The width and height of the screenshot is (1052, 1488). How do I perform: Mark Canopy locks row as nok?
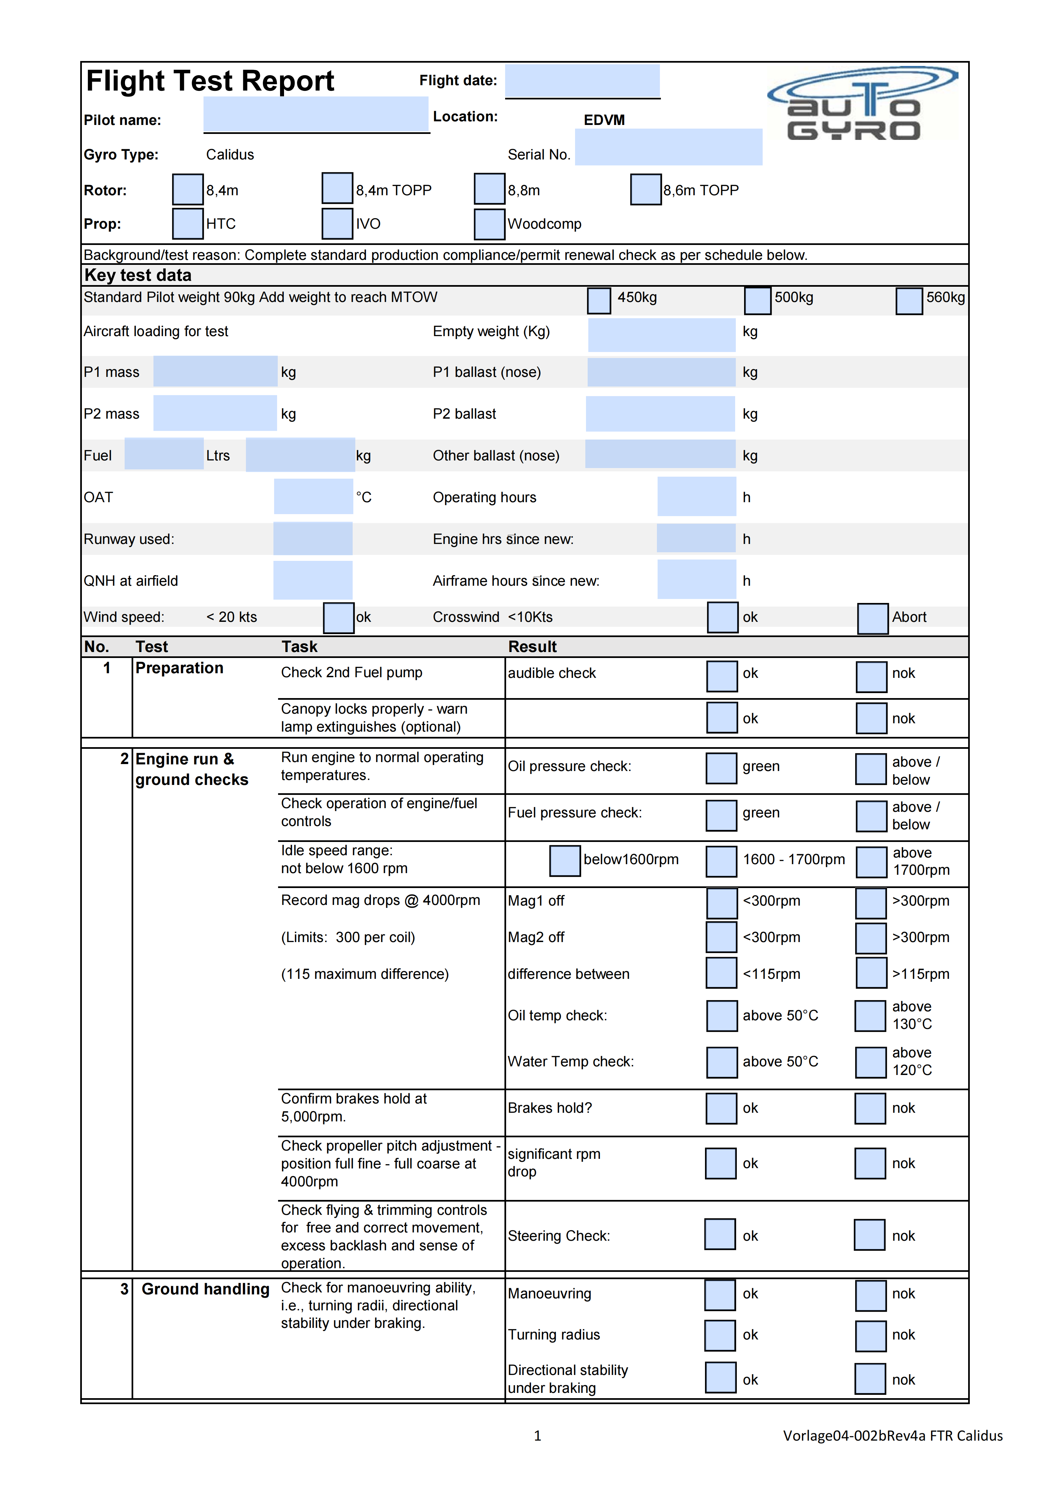tap(872, 718)
